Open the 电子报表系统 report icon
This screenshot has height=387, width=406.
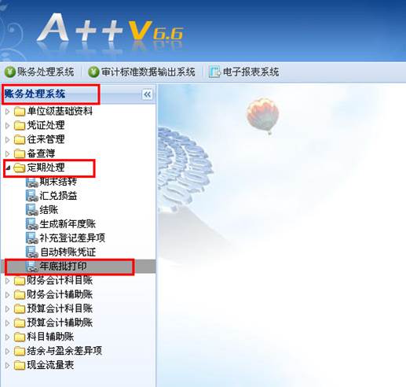(214, 72)
